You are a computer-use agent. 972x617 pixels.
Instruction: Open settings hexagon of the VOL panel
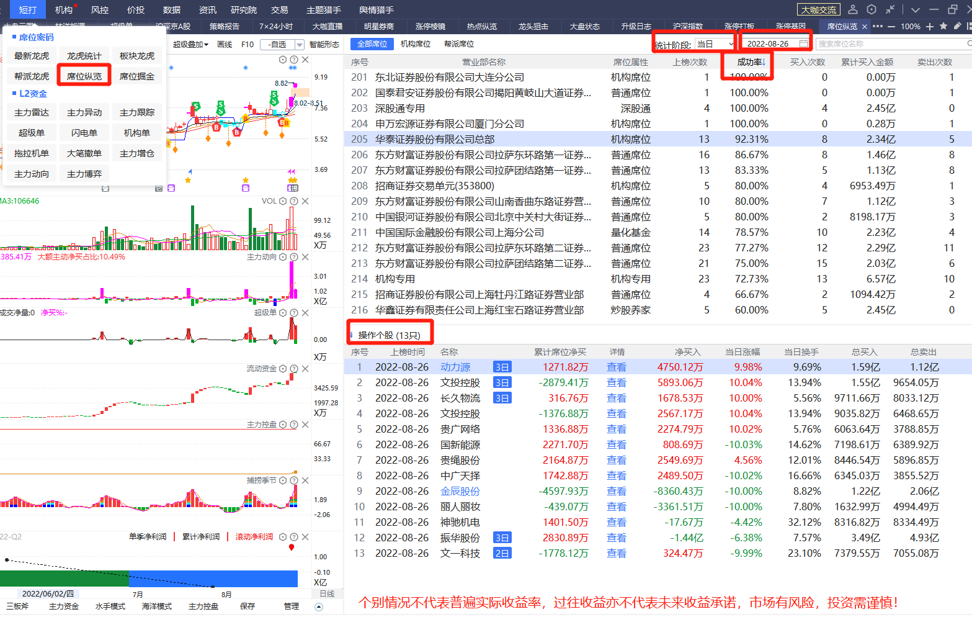pyautogui.click(x=283, y=201)
